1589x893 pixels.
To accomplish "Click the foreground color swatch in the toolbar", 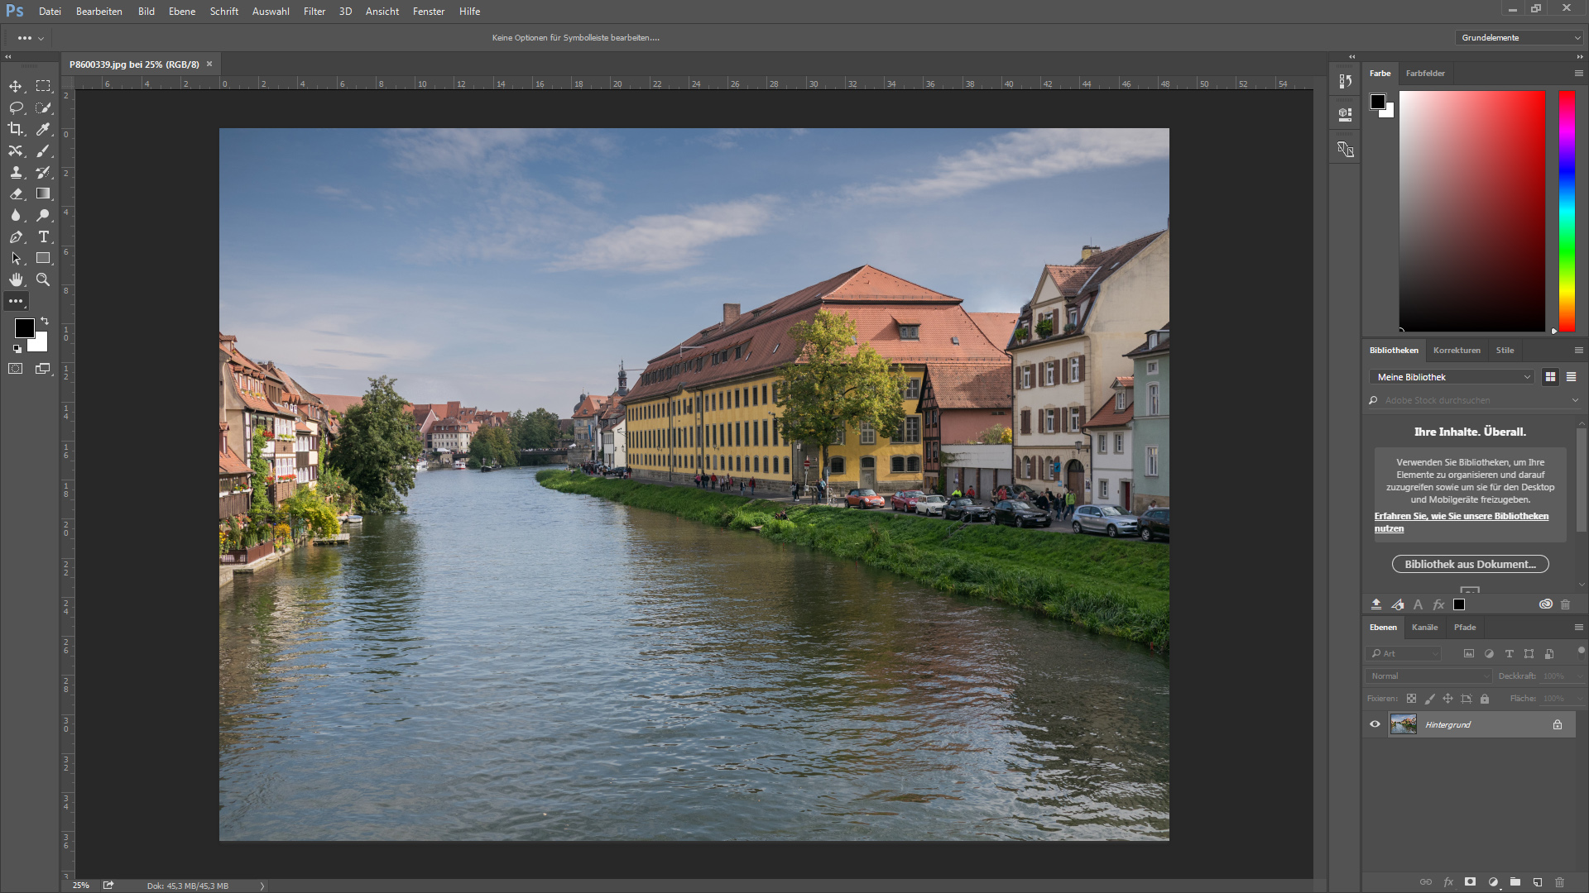I will click(24, 327).
